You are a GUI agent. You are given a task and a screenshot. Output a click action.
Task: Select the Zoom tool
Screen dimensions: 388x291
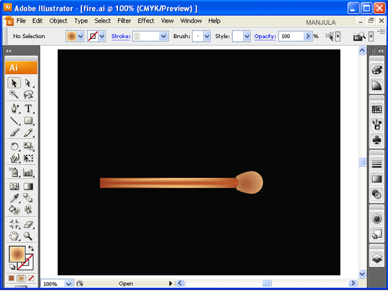tap(28, 236)
